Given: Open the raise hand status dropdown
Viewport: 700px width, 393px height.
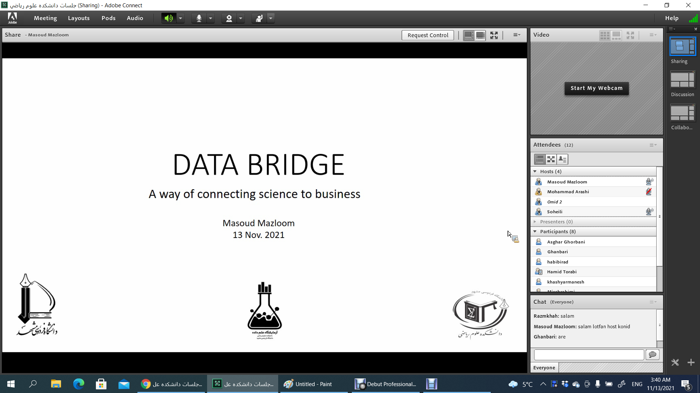Looking at the screenshot, I should pos(271,18).
